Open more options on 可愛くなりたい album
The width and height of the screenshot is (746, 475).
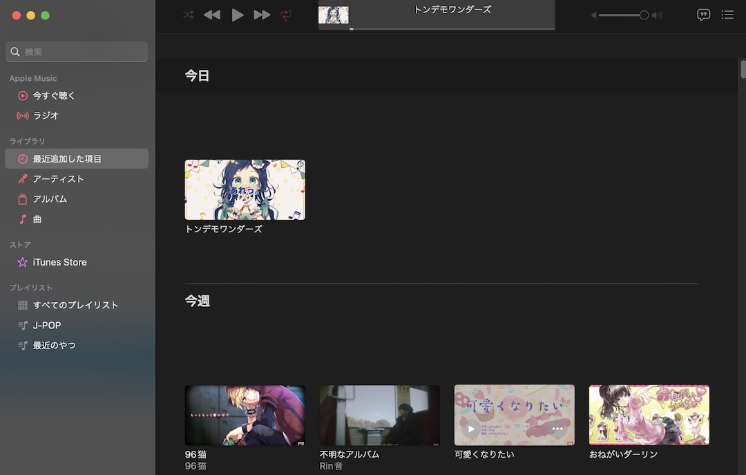(x=556, y=429)
